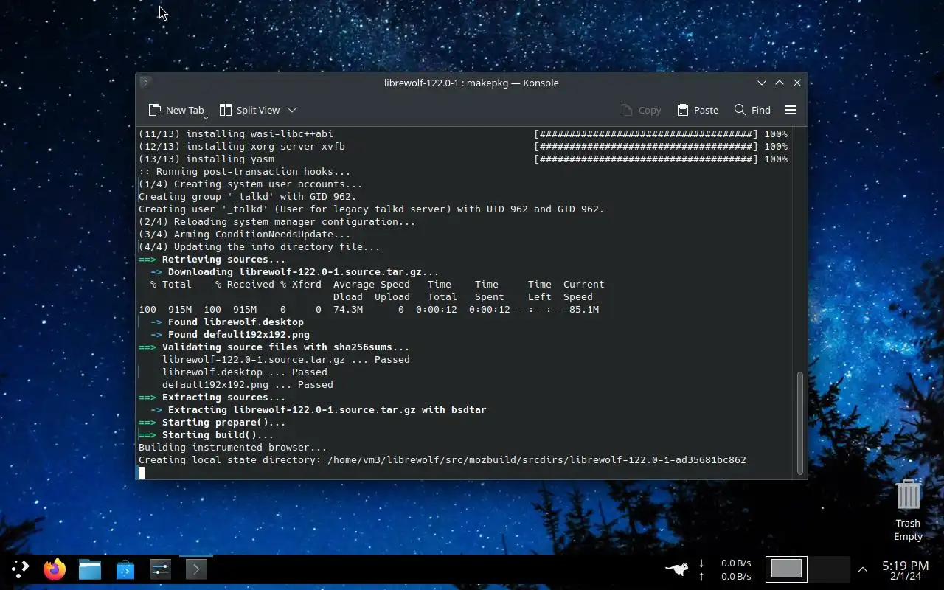Open the hamburger menu in Konsole
Image resolution: width=944 pixels, height=590 pixels.
(791, 110)
